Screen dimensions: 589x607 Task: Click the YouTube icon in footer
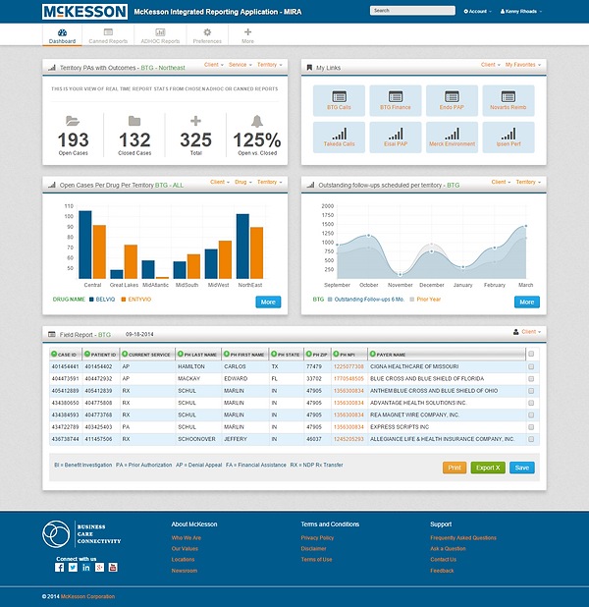tap(113, 568)
